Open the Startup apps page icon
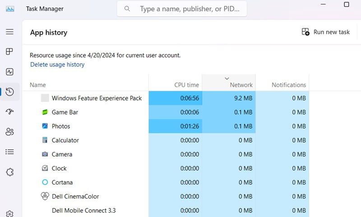 9,112
